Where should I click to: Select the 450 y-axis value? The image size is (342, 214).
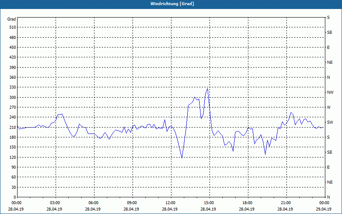point(13,48)
